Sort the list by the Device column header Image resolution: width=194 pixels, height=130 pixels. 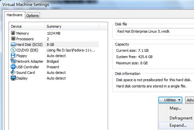click(27, 26)
